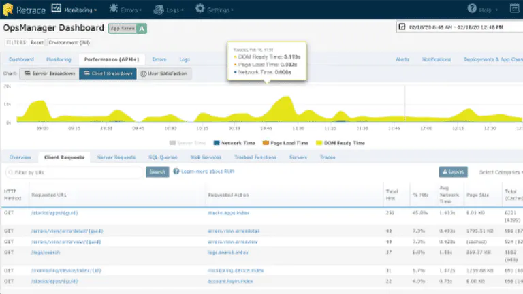This screenshot has width=523, height=294.
Task: Click the Retrace logo icon
Action: (x=8, y=10)
